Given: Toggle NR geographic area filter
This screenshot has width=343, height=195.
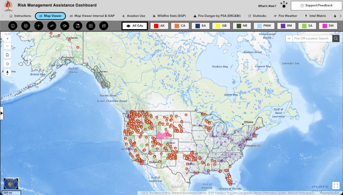Looking at the screenshot, I should [x=242, y=26].
